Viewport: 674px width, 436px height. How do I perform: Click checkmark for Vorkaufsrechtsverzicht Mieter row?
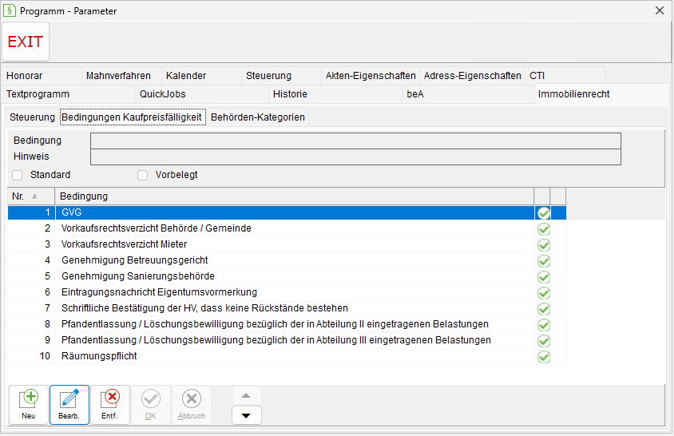[544, 244]
